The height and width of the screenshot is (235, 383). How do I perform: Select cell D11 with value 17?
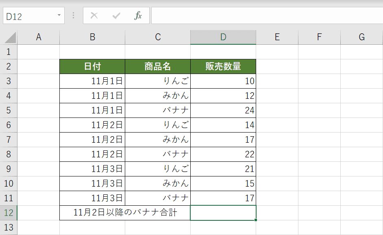pos(223,198)
